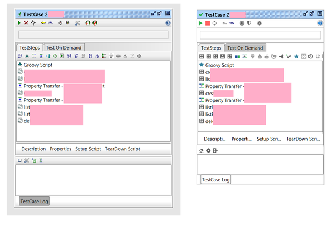Click the URL endpoint icon in left window

[50, 23]
